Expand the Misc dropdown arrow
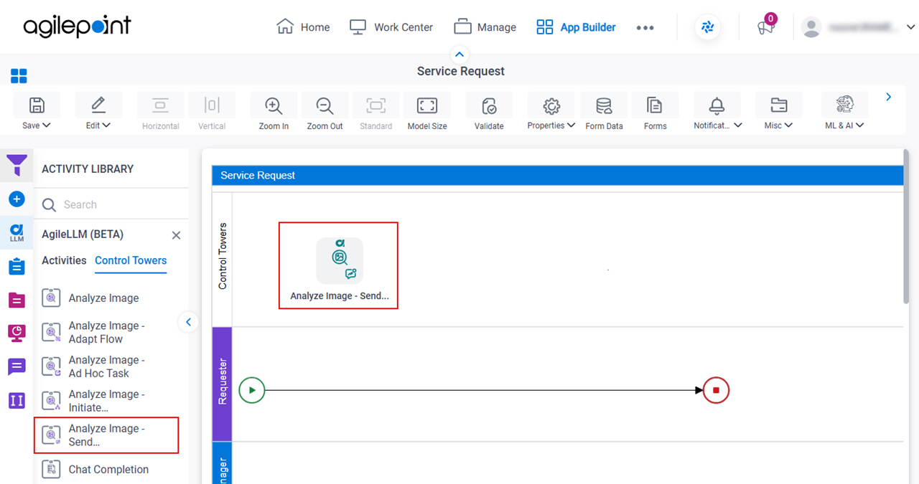The height and width of the screenshot is (484, 919). tap(789, 125)
